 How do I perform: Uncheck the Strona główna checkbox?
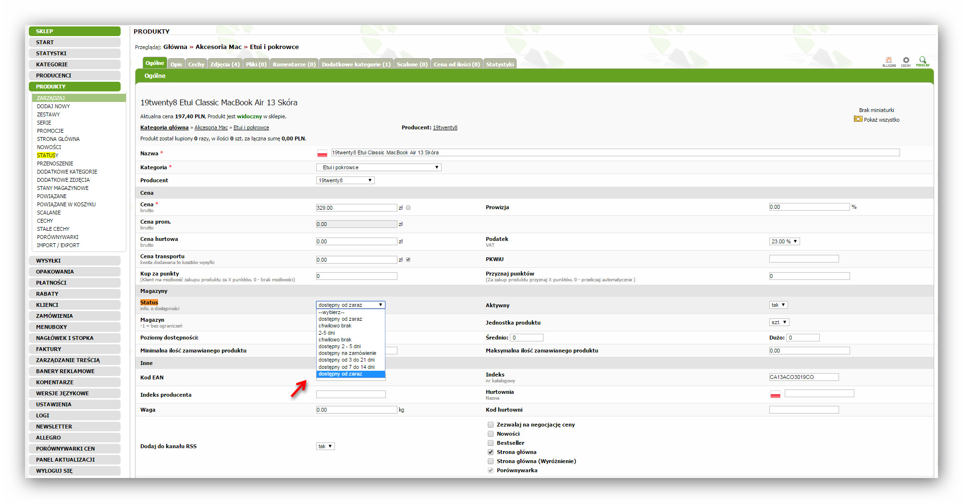point(490,452)
